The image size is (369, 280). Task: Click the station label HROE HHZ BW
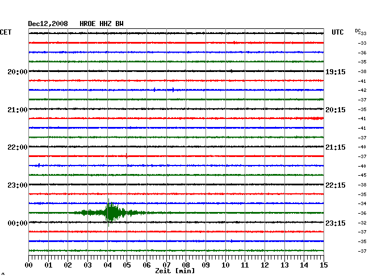[102, 24]
